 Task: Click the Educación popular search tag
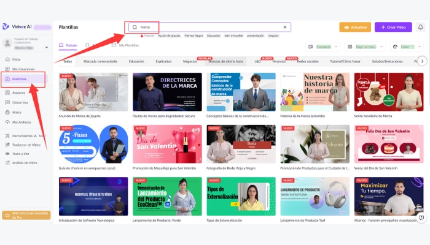click(x=214, y=36)
